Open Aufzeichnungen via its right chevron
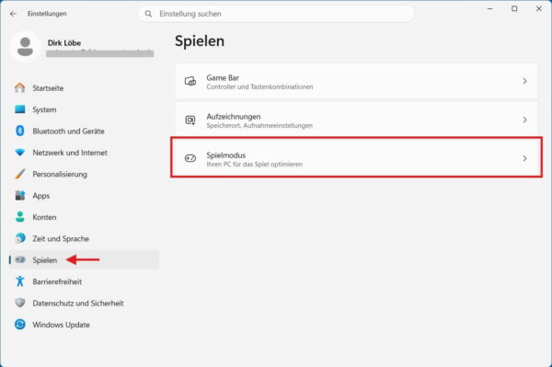Viewport: 552px width, 367px height. point(525,120)
